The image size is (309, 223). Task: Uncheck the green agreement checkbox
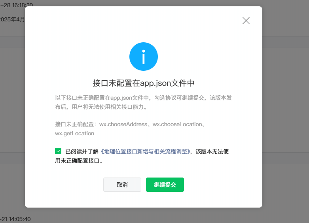58,151
